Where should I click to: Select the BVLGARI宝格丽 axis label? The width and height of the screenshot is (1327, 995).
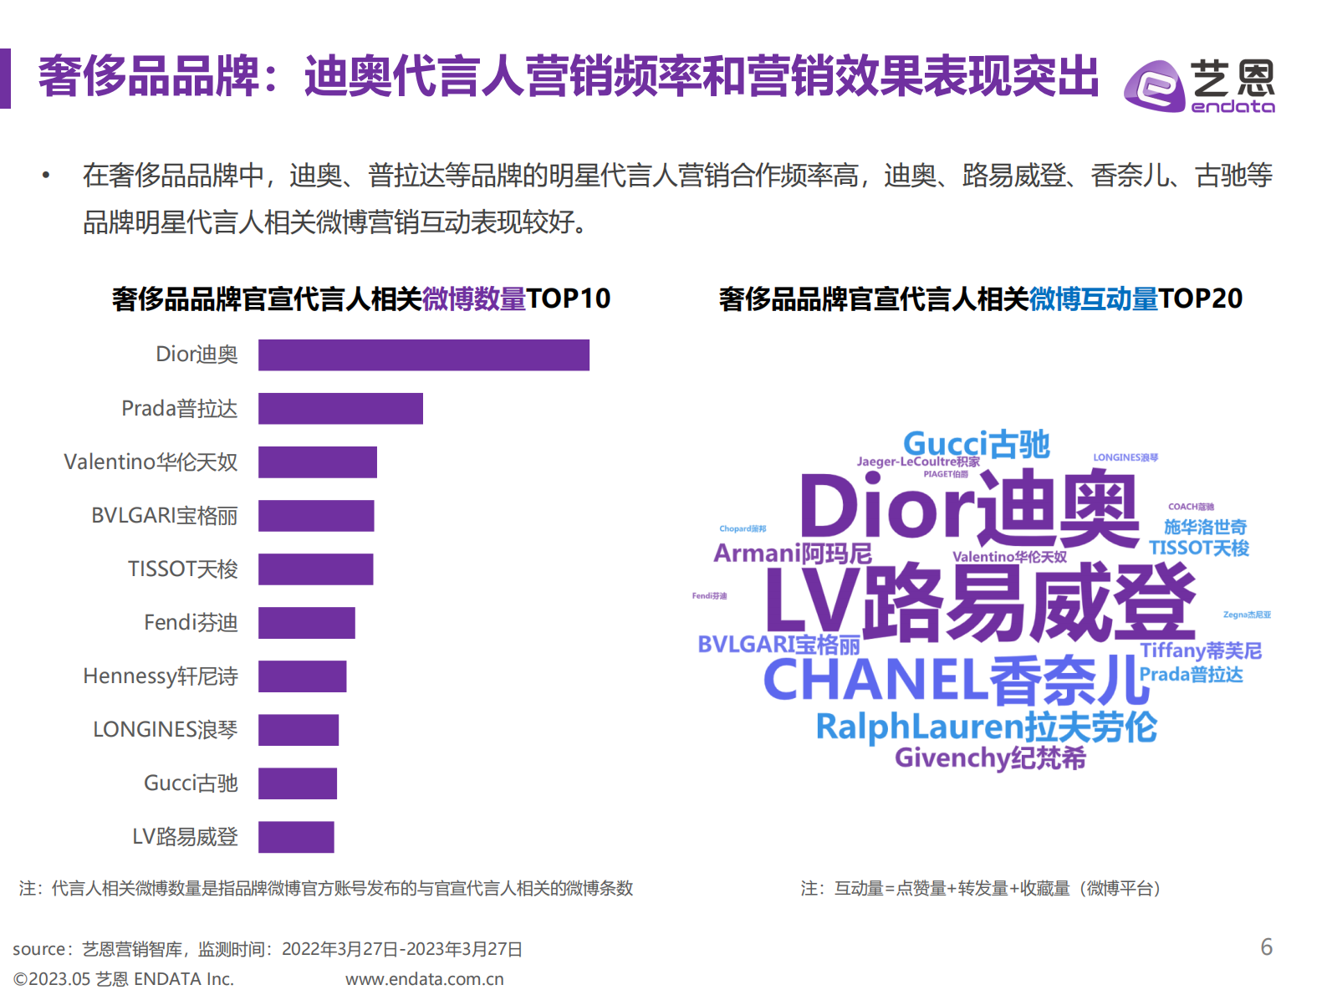pyautogui.click(x=165, y=515)
